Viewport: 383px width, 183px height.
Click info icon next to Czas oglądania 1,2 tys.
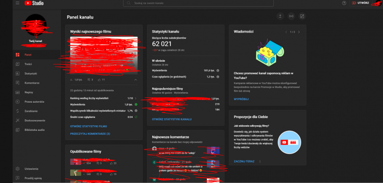218,77
